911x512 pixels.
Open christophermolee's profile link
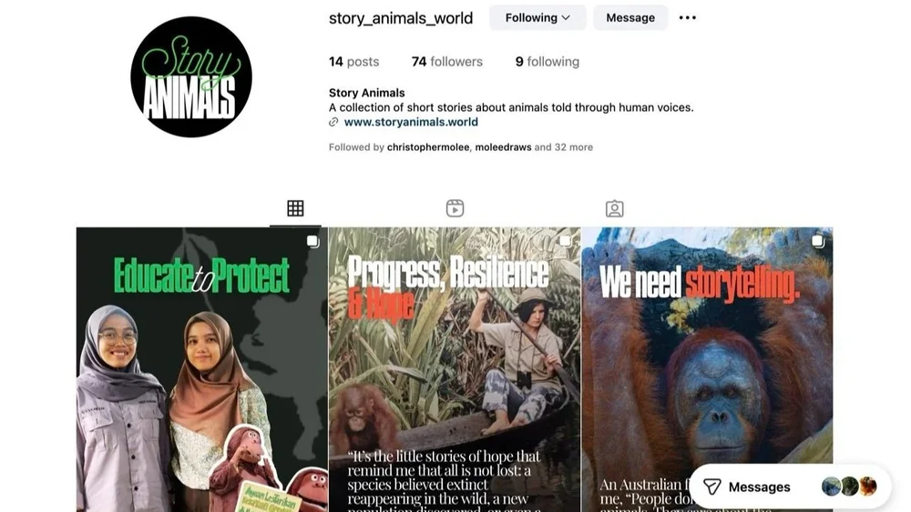(x=428, y=147)
